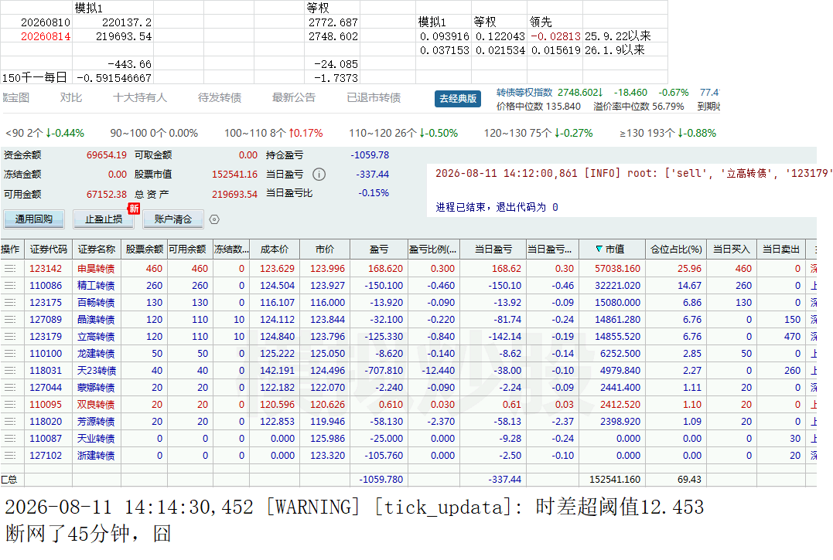833x560 pixels.
Task: Click the 立高转债 name cell
Action: pyautogui.click(x=96, y=337)
